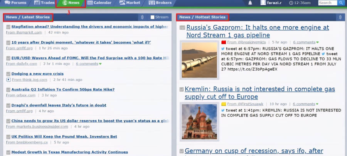Select the News tab
This screenshot has width=347, height=156.
click(71, 3)
